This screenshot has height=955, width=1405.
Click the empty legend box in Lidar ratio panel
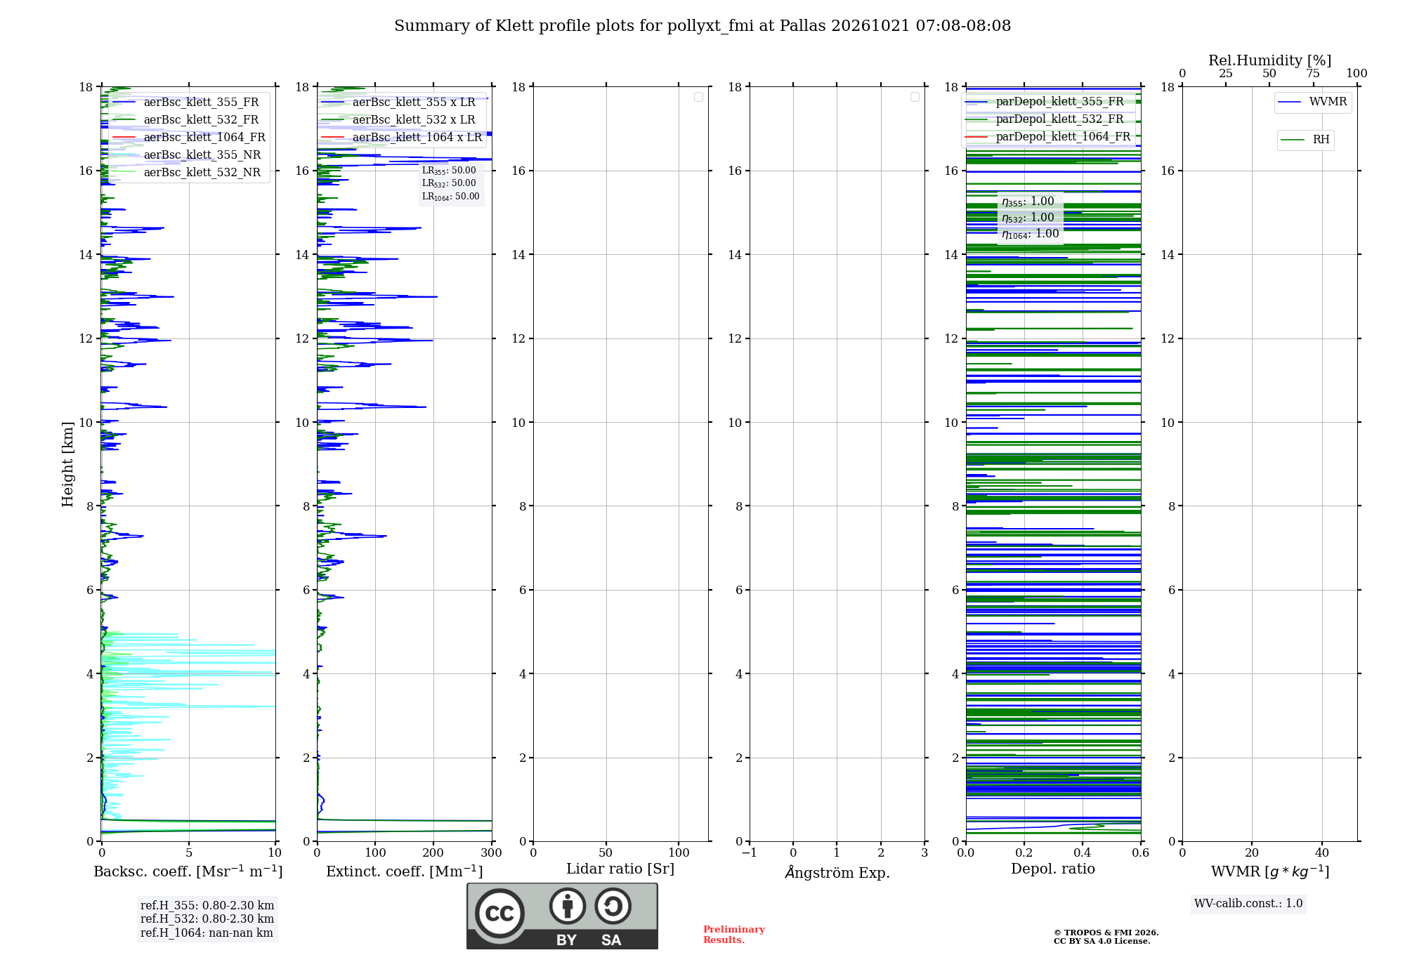698,97
